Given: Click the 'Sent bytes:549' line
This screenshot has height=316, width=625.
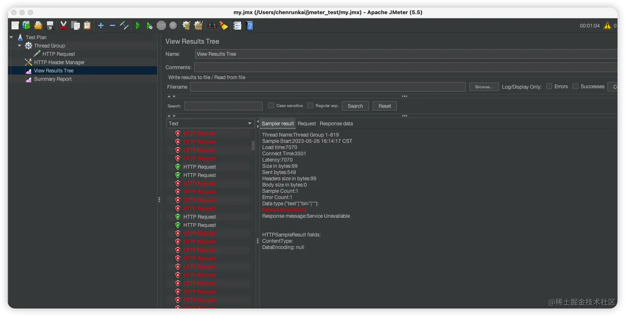Looking at the screenshot, I should point(279,172).
